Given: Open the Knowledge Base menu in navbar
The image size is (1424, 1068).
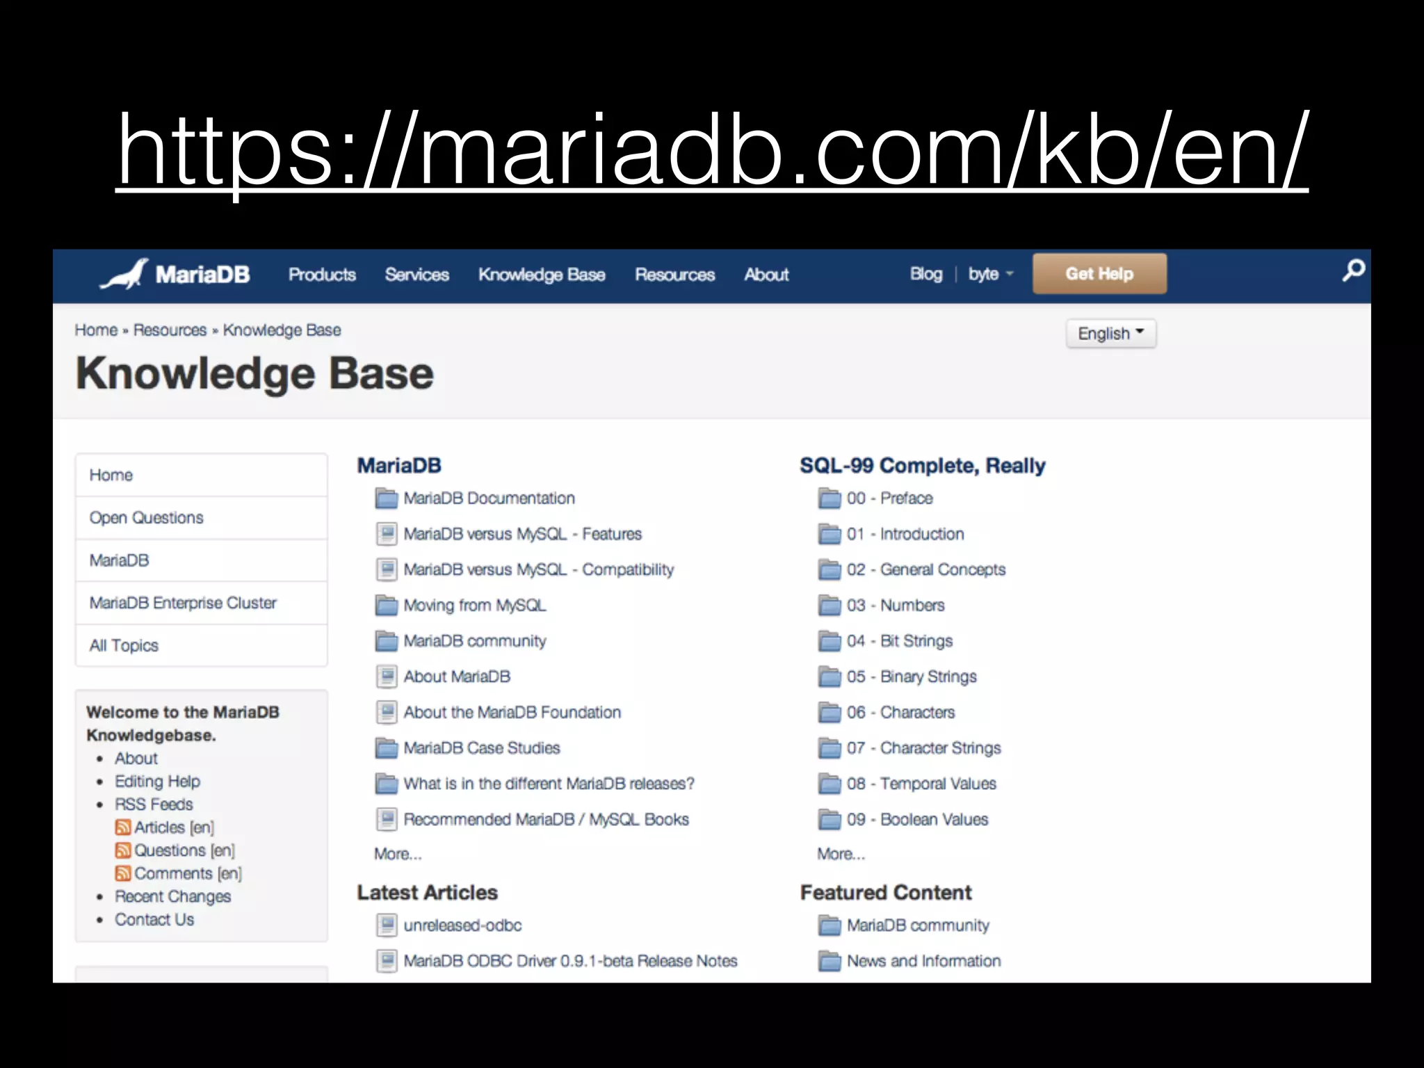Looking at the screenshot, I should [542, 275].
